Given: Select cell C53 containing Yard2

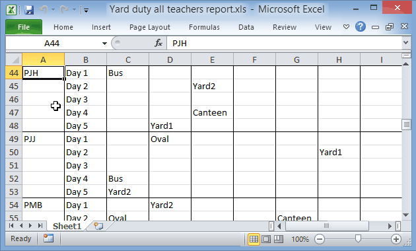Looking at the screenshot, I should 128,192.
